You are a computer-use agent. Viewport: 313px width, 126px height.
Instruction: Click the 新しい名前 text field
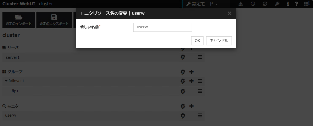click(162, 27)
